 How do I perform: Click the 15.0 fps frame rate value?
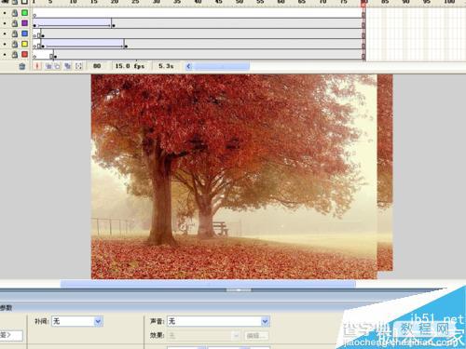click(130, 66)
